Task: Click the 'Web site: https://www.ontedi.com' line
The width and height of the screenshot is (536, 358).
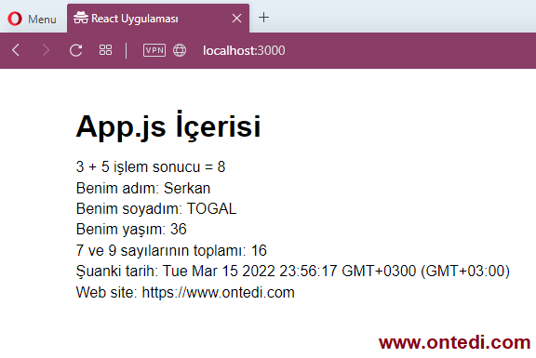Action: click(185, 292)
